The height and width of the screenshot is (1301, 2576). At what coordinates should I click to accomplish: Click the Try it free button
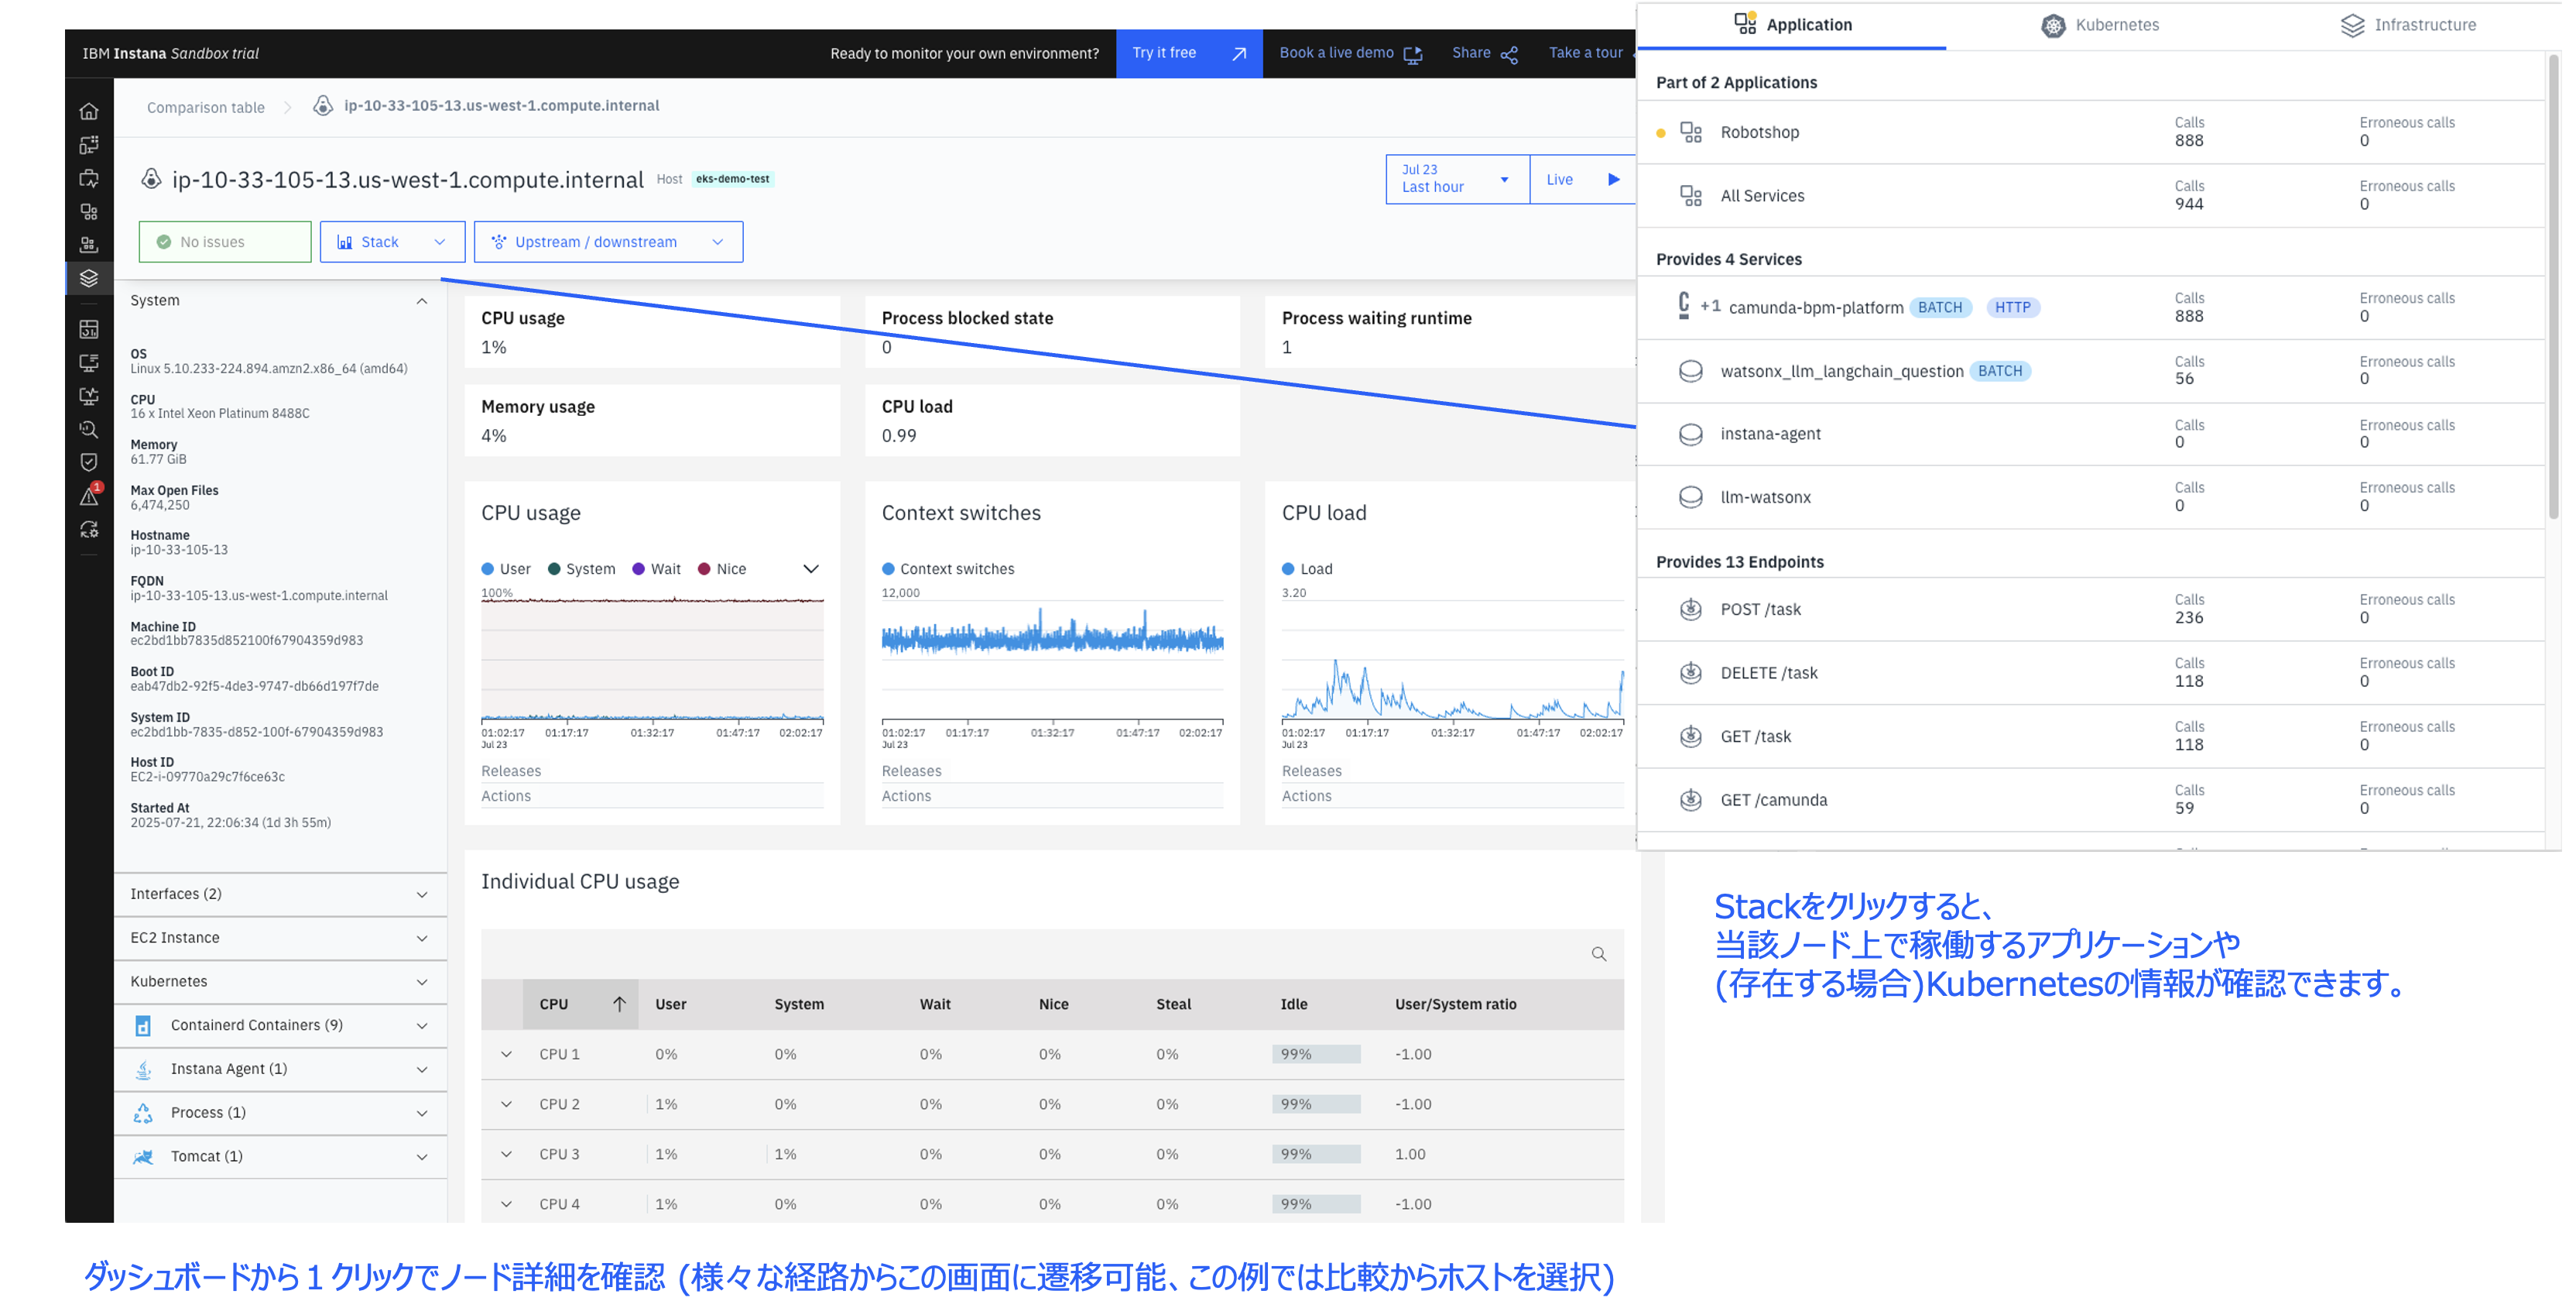click(1188, 53)
